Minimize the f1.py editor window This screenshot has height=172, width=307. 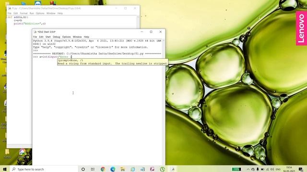pos(116,9)
